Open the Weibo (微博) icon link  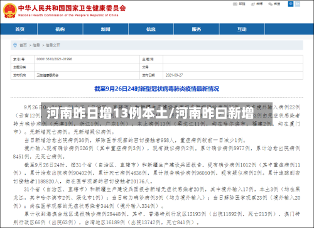[257, 4]
